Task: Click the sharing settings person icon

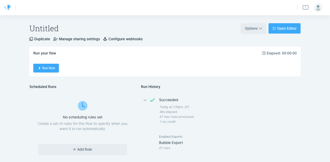Action: tap(56, 39)
